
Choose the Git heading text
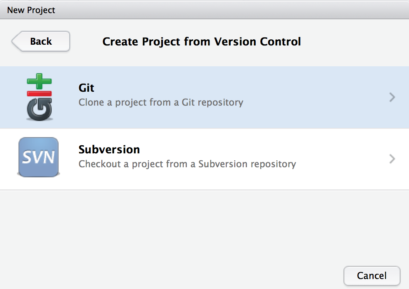[86, 88]
